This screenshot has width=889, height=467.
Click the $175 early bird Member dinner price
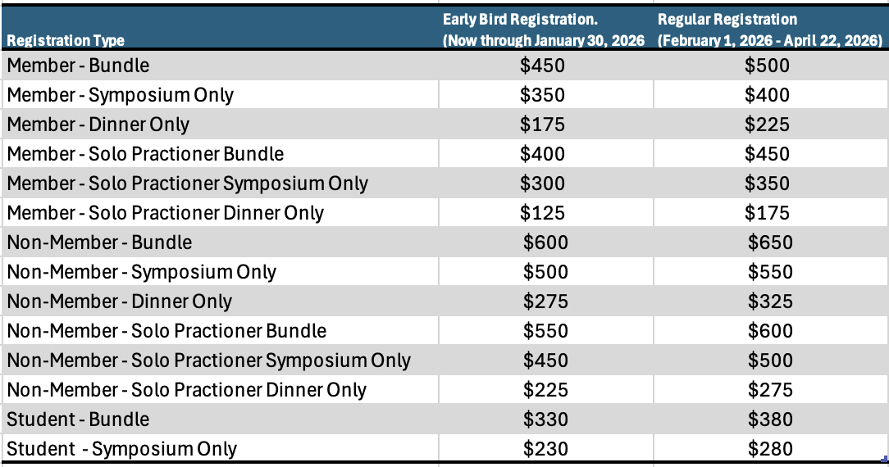click(x=543, y=125)
